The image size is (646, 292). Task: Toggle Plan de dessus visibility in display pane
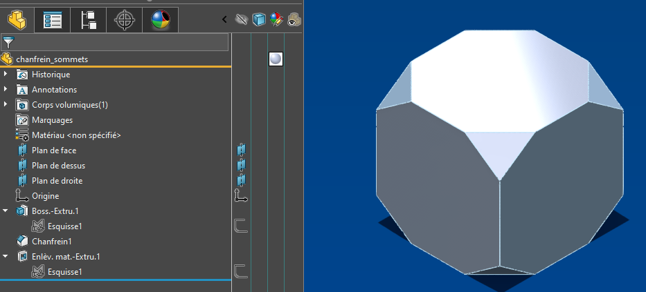point(242,166)
